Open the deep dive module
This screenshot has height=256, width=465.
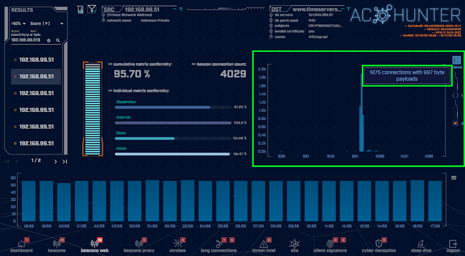pos(421,246)
